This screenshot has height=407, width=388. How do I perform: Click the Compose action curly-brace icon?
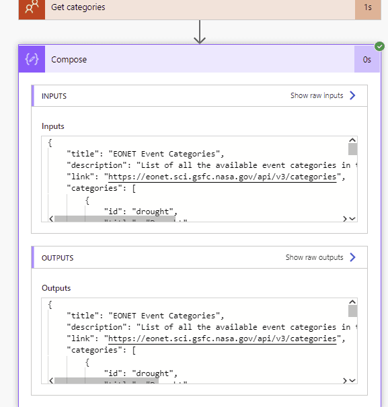[x=32, y=59]
